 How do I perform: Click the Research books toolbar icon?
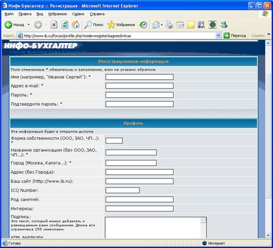point(201,25)
